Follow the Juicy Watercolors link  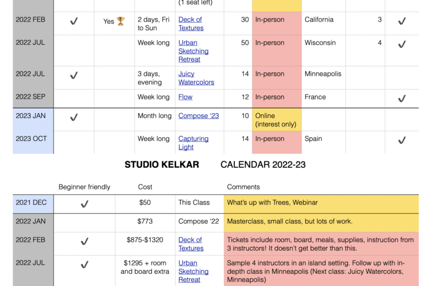(196, 78)
